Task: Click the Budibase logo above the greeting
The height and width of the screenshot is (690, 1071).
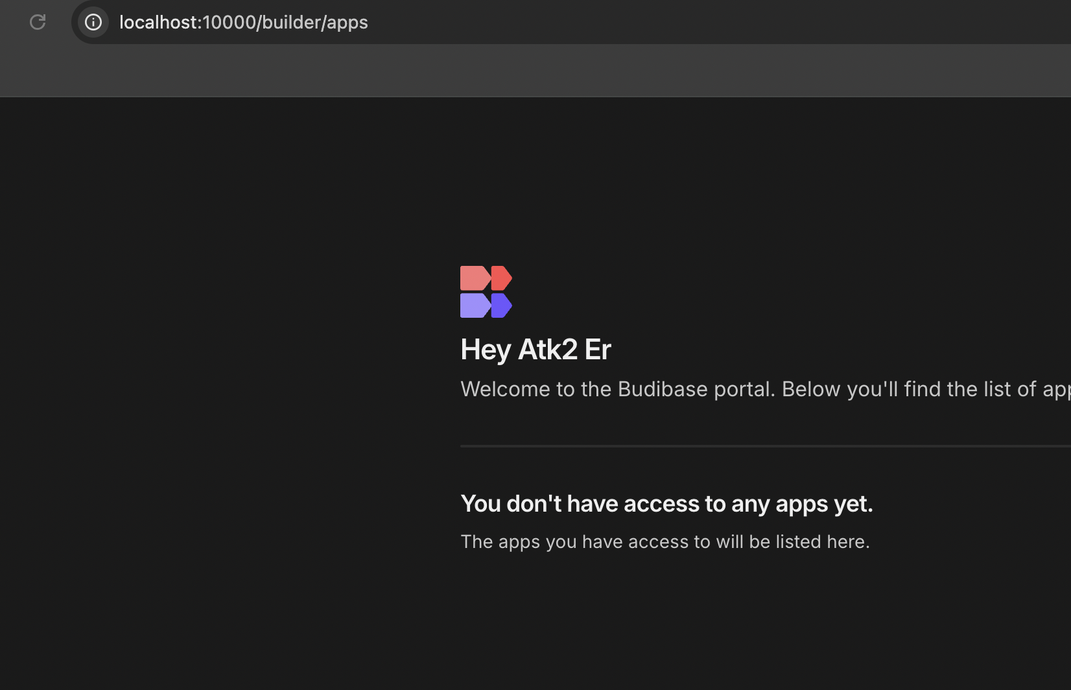Action: coord(486,292)
